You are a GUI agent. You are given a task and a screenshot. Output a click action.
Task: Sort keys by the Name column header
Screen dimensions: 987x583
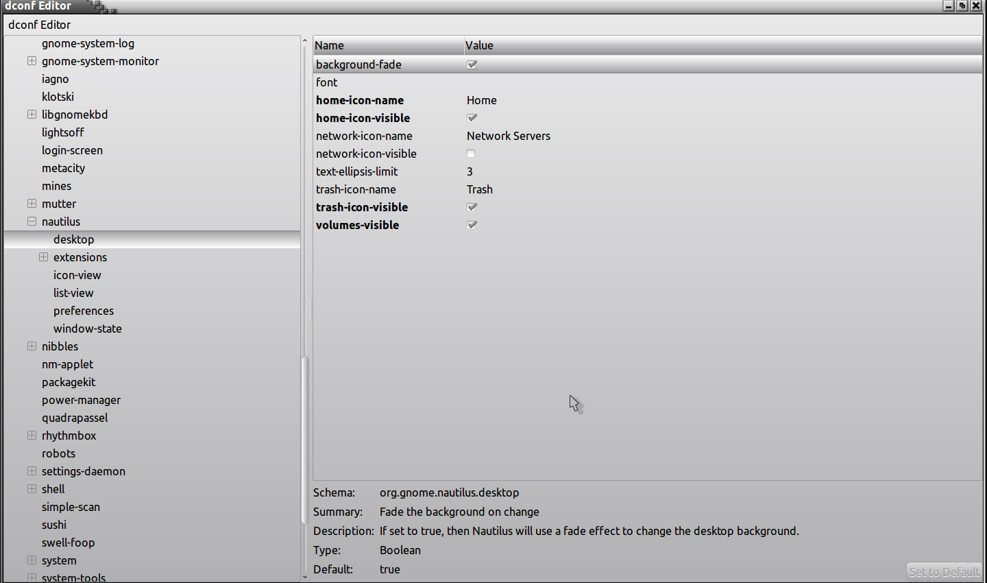(388, 45)
